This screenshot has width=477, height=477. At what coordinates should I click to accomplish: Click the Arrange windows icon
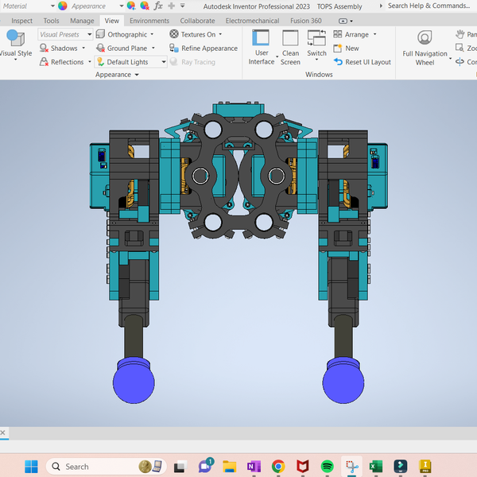click(338, 34)
